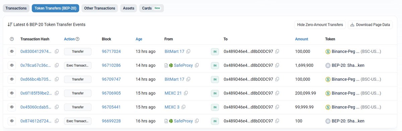The width and height of the screenshot is (402, 131).
Task: Sort by Amount column header
Action: tap(301, 39)
